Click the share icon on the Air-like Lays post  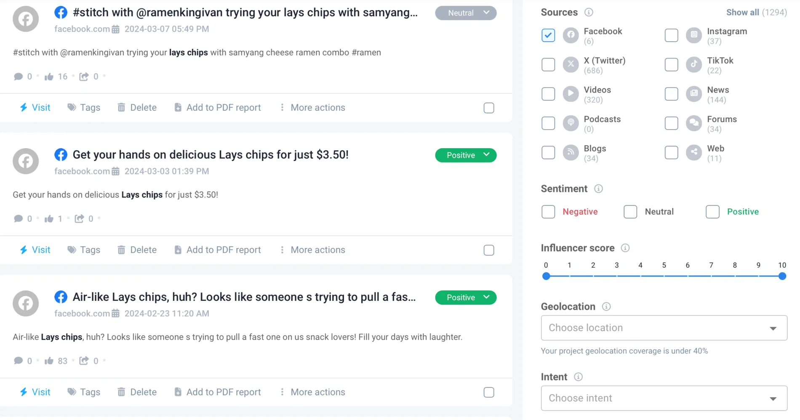[x=84, y=361]
